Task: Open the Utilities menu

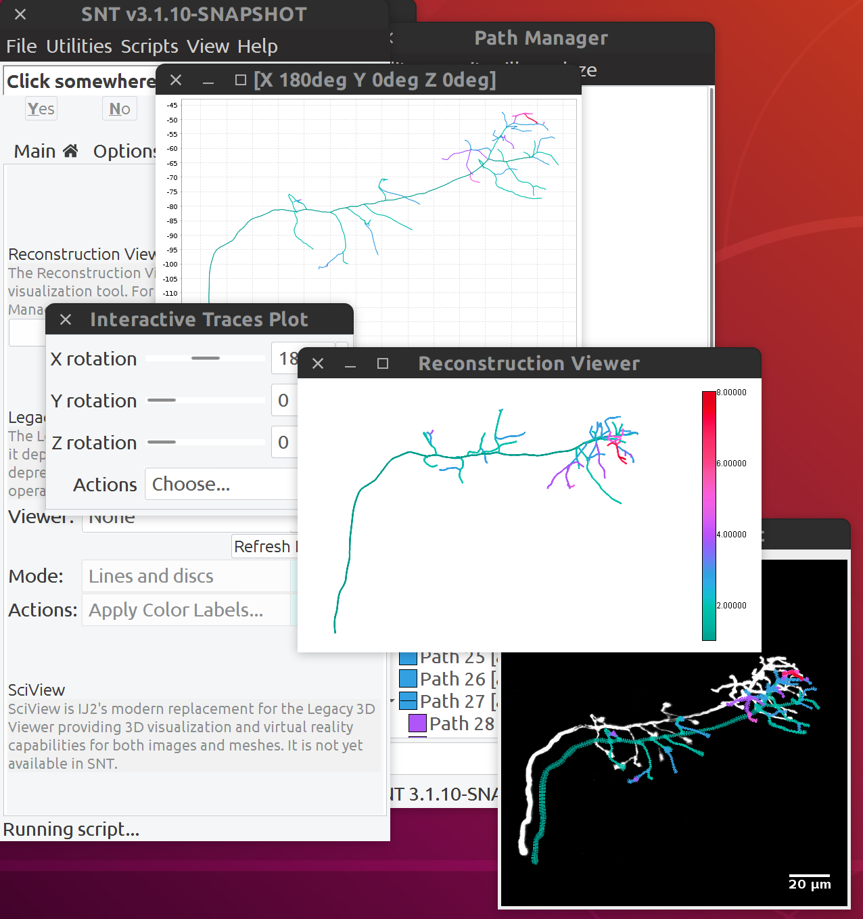Action: point(78,46)
